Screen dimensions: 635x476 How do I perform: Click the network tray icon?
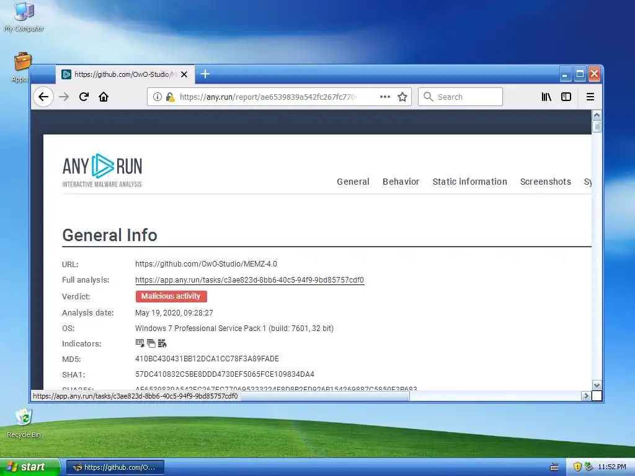click(x=588, y=467)
